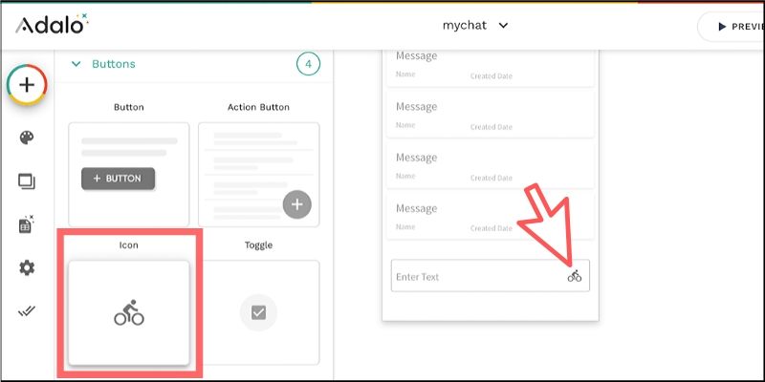Select the Icon bicycle component

point(129,312)
